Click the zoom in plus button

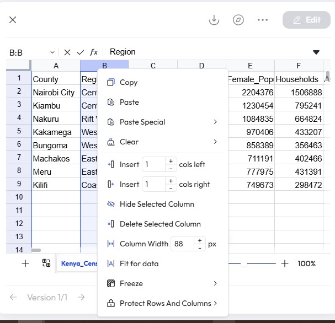pos(285,263)
